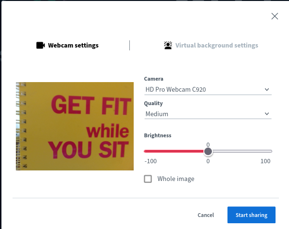
Task: Enable the Whole image checkbox
Action: (148, 179)
